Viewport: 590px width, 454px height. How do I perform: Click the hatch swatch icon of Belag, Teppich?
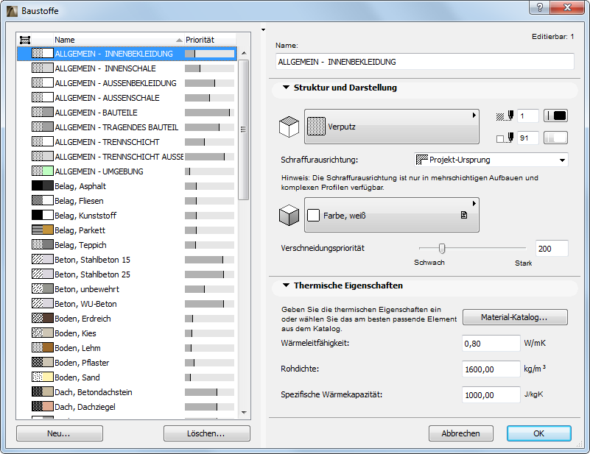43,245
